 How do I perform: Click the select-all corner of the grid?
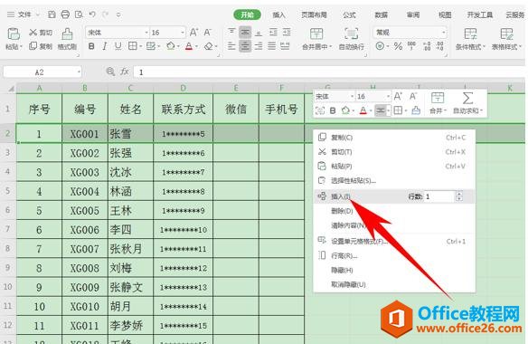click(x=11, y=89)
